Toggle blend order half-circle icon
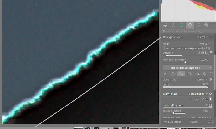This screenshot has width=216, height=129. coord(210,79)
